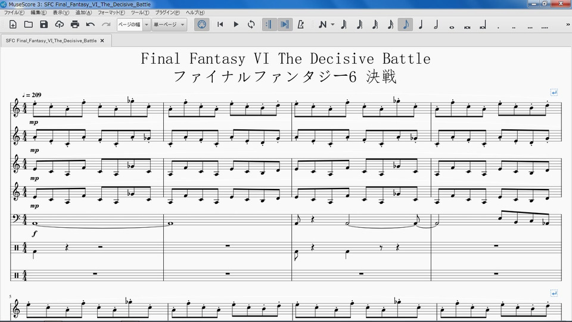The height and width of the screenshot is (322, 572).
Task: Select the f dynamic on bass staff
Action: (35, 234)
